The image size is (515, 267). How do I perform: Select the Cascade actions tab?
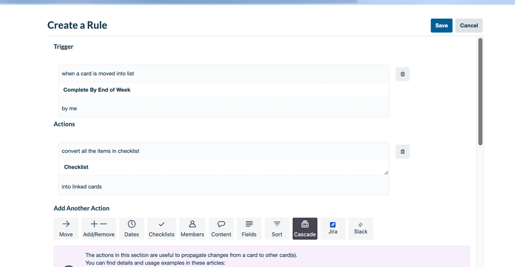point(305,228)
